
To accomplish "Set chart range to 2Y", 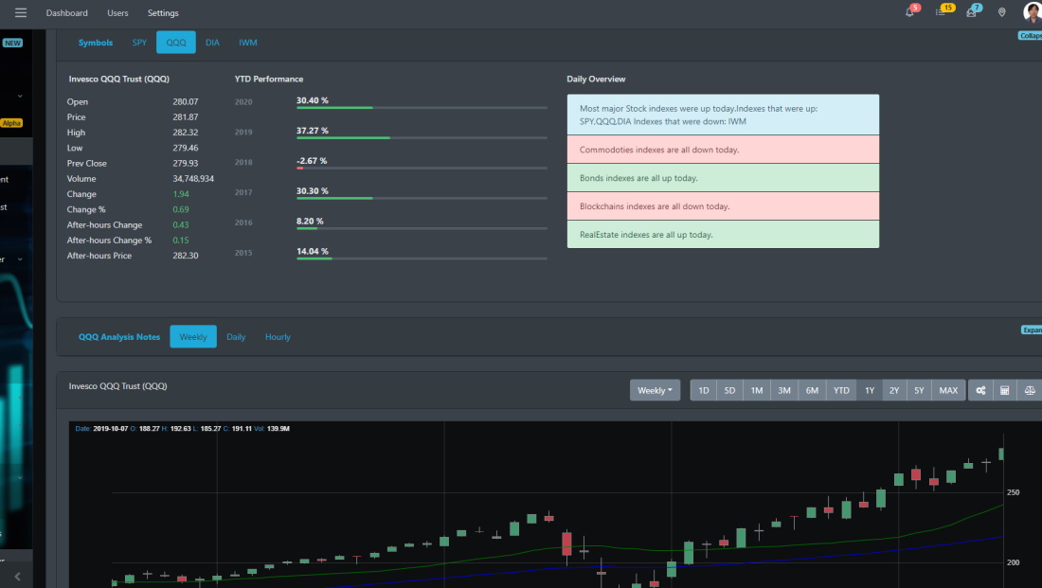I will [x=894, y=390].
